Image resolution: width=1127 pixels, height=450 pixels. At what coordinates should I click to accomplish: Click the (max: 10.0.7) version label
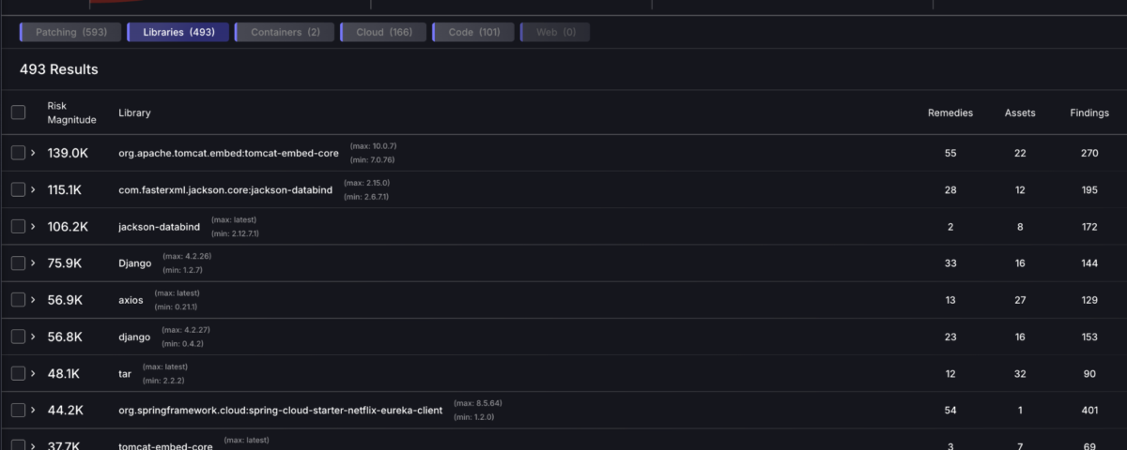[x=374, y=145]
